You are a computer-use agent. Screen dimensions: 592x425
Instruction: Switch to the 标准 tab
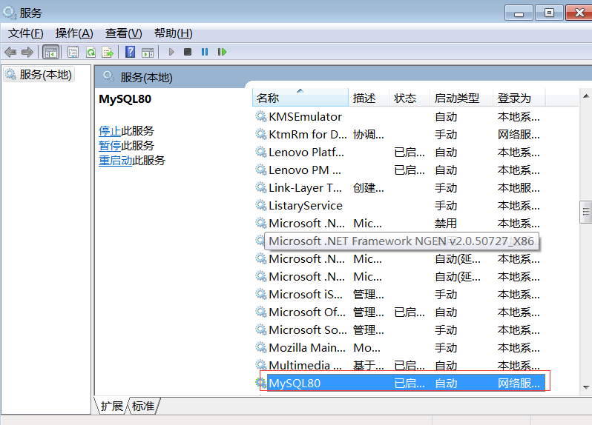(x=143, y=406)
